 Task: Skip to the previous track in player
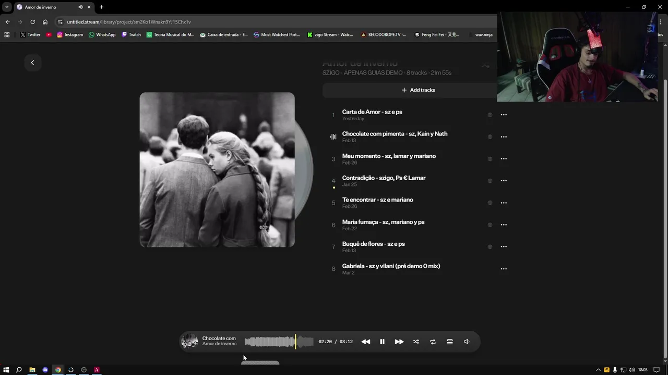point(366,342)
